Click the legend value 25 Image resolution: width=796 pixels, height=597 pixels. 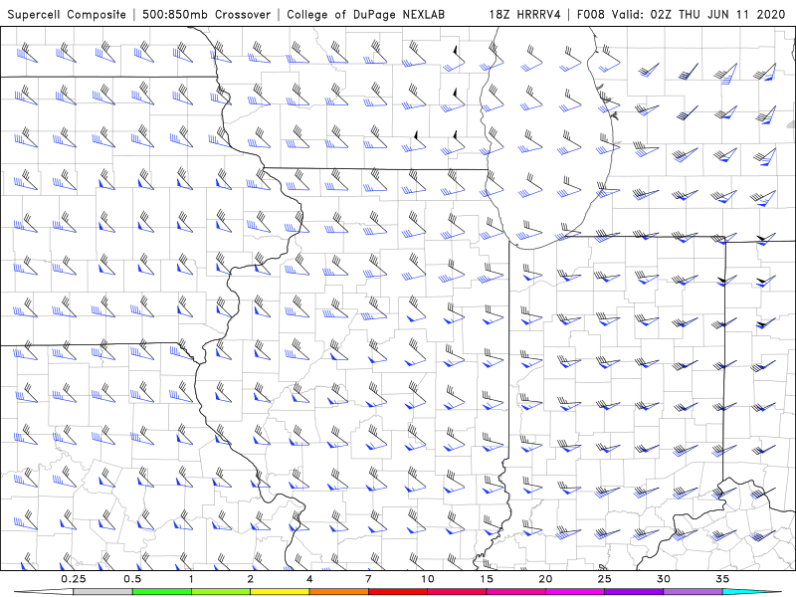[x=604, y=579]
